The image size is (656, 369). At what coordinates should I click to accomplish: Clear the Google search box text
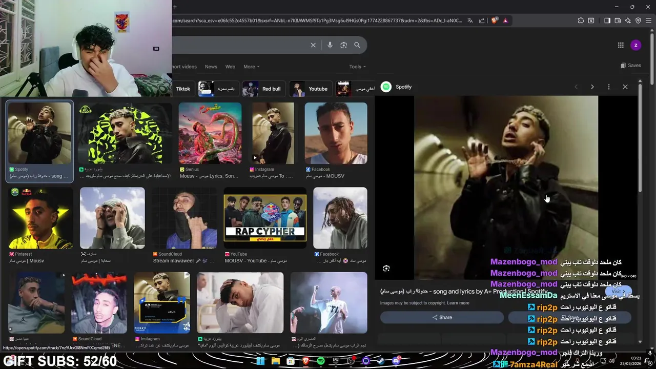(313, 45)
